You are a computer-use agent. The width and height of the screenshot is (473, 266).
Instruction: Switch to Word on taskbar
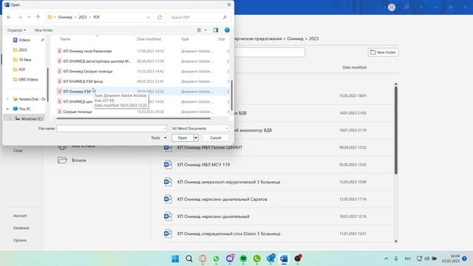(x=284, y=259)
